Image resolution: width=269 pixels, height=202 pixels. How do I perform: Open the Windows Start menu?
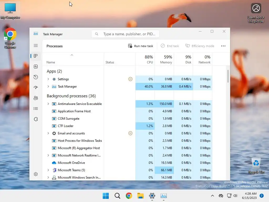click(106, 196)
